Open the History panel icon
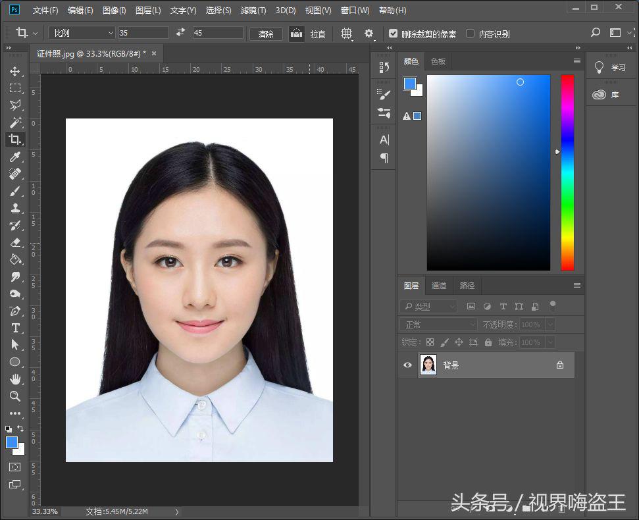 pyautogui.click(x=384, y=67)
